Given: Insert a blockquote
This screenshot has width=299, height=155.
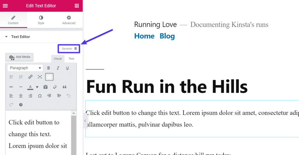Looking at the screenshot, I should (x=65, y=87).
